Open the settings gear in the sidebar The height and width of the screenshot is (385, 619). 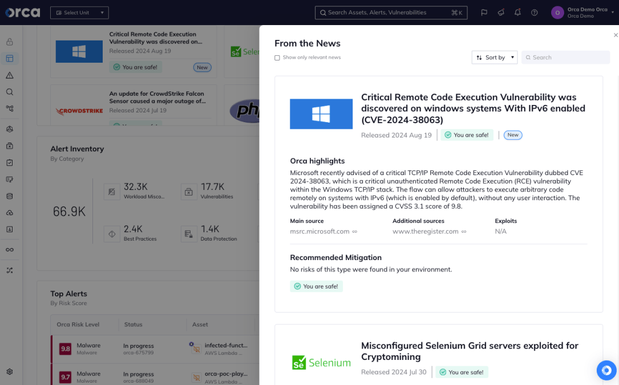tap(10, 371)
